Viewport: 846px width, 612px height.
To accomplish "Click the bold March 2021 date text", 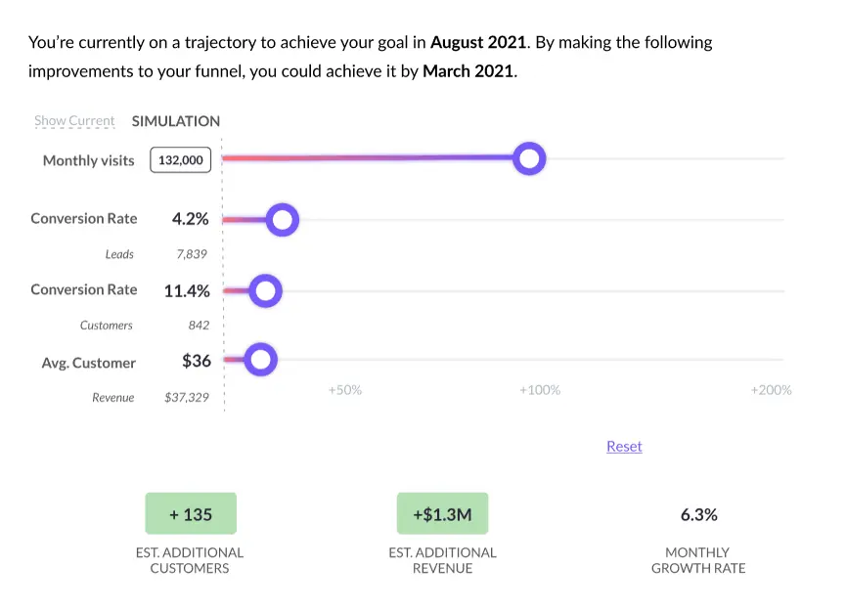I will coord(468,70).
